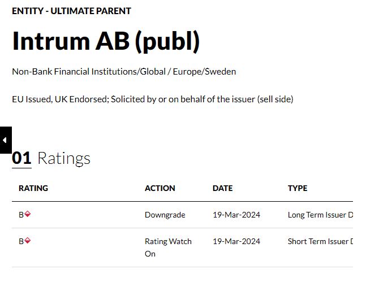Viewport: 366px width, 291px height.
Task: Select the B rating in Downgrade row
Action: pos(21,215)
